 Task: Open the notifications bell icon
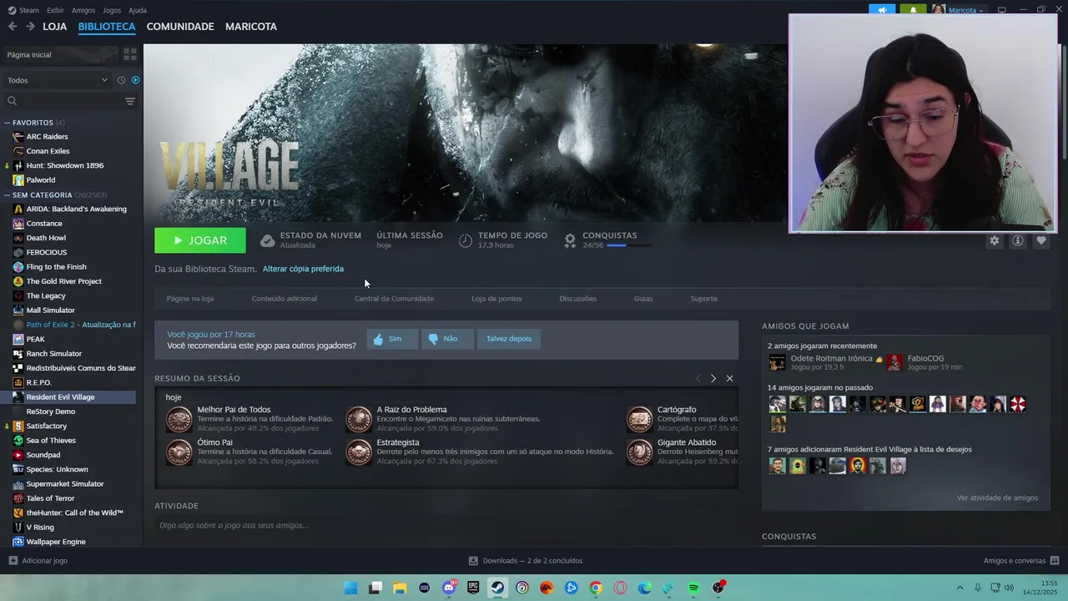click(913, 10)
